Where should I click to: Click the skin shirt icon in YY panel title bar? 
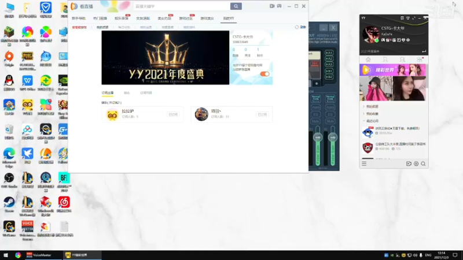click(x=408, y=18)
